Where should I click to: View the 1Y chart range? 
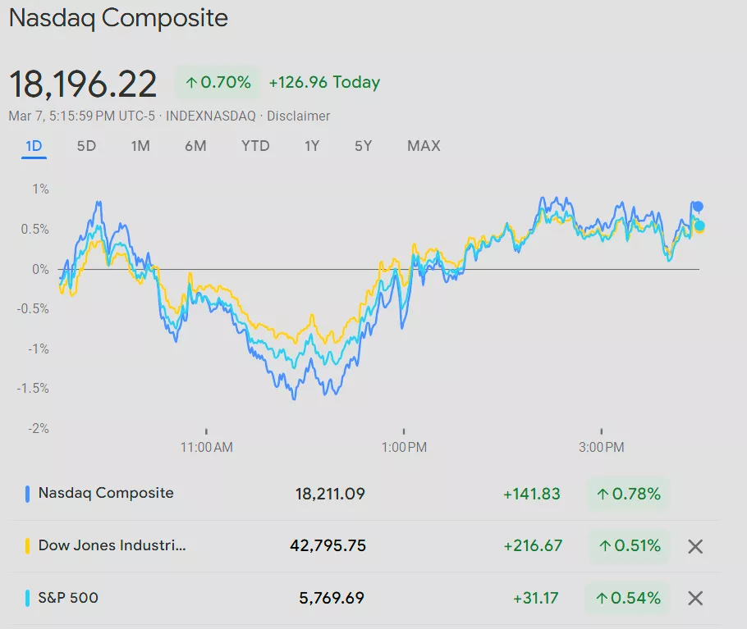point(312,146)
